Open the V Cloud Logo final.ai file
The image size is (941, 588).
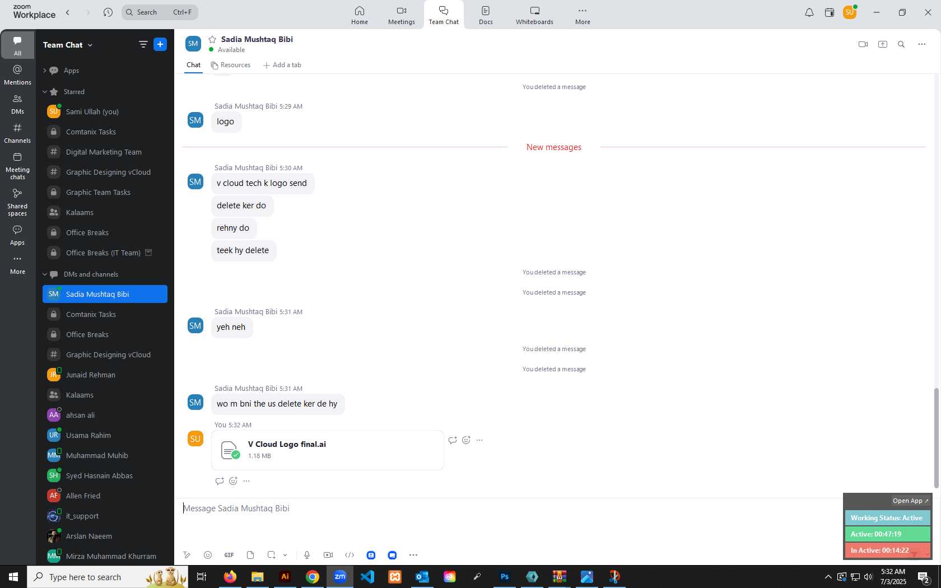click(x=328, y=450)
